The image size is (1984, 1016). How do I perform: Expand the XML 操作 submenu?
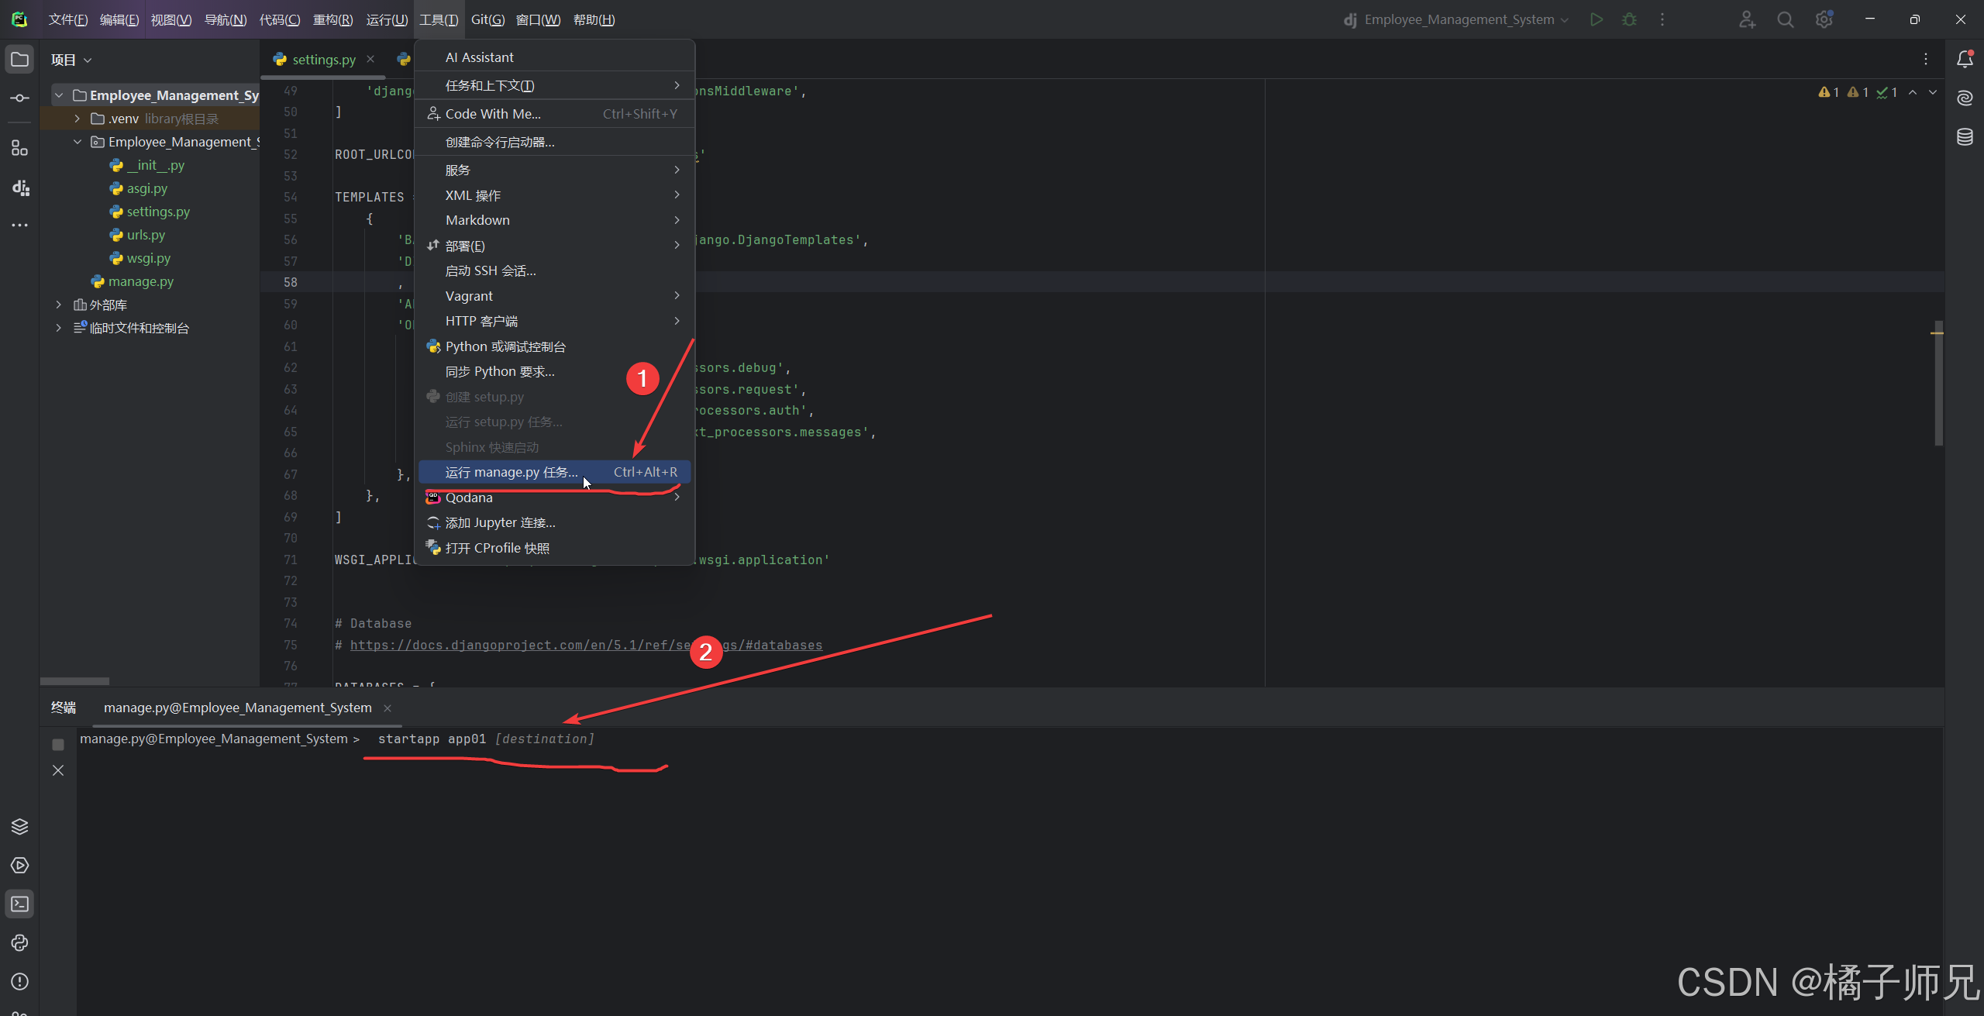(x=555, y=195)
